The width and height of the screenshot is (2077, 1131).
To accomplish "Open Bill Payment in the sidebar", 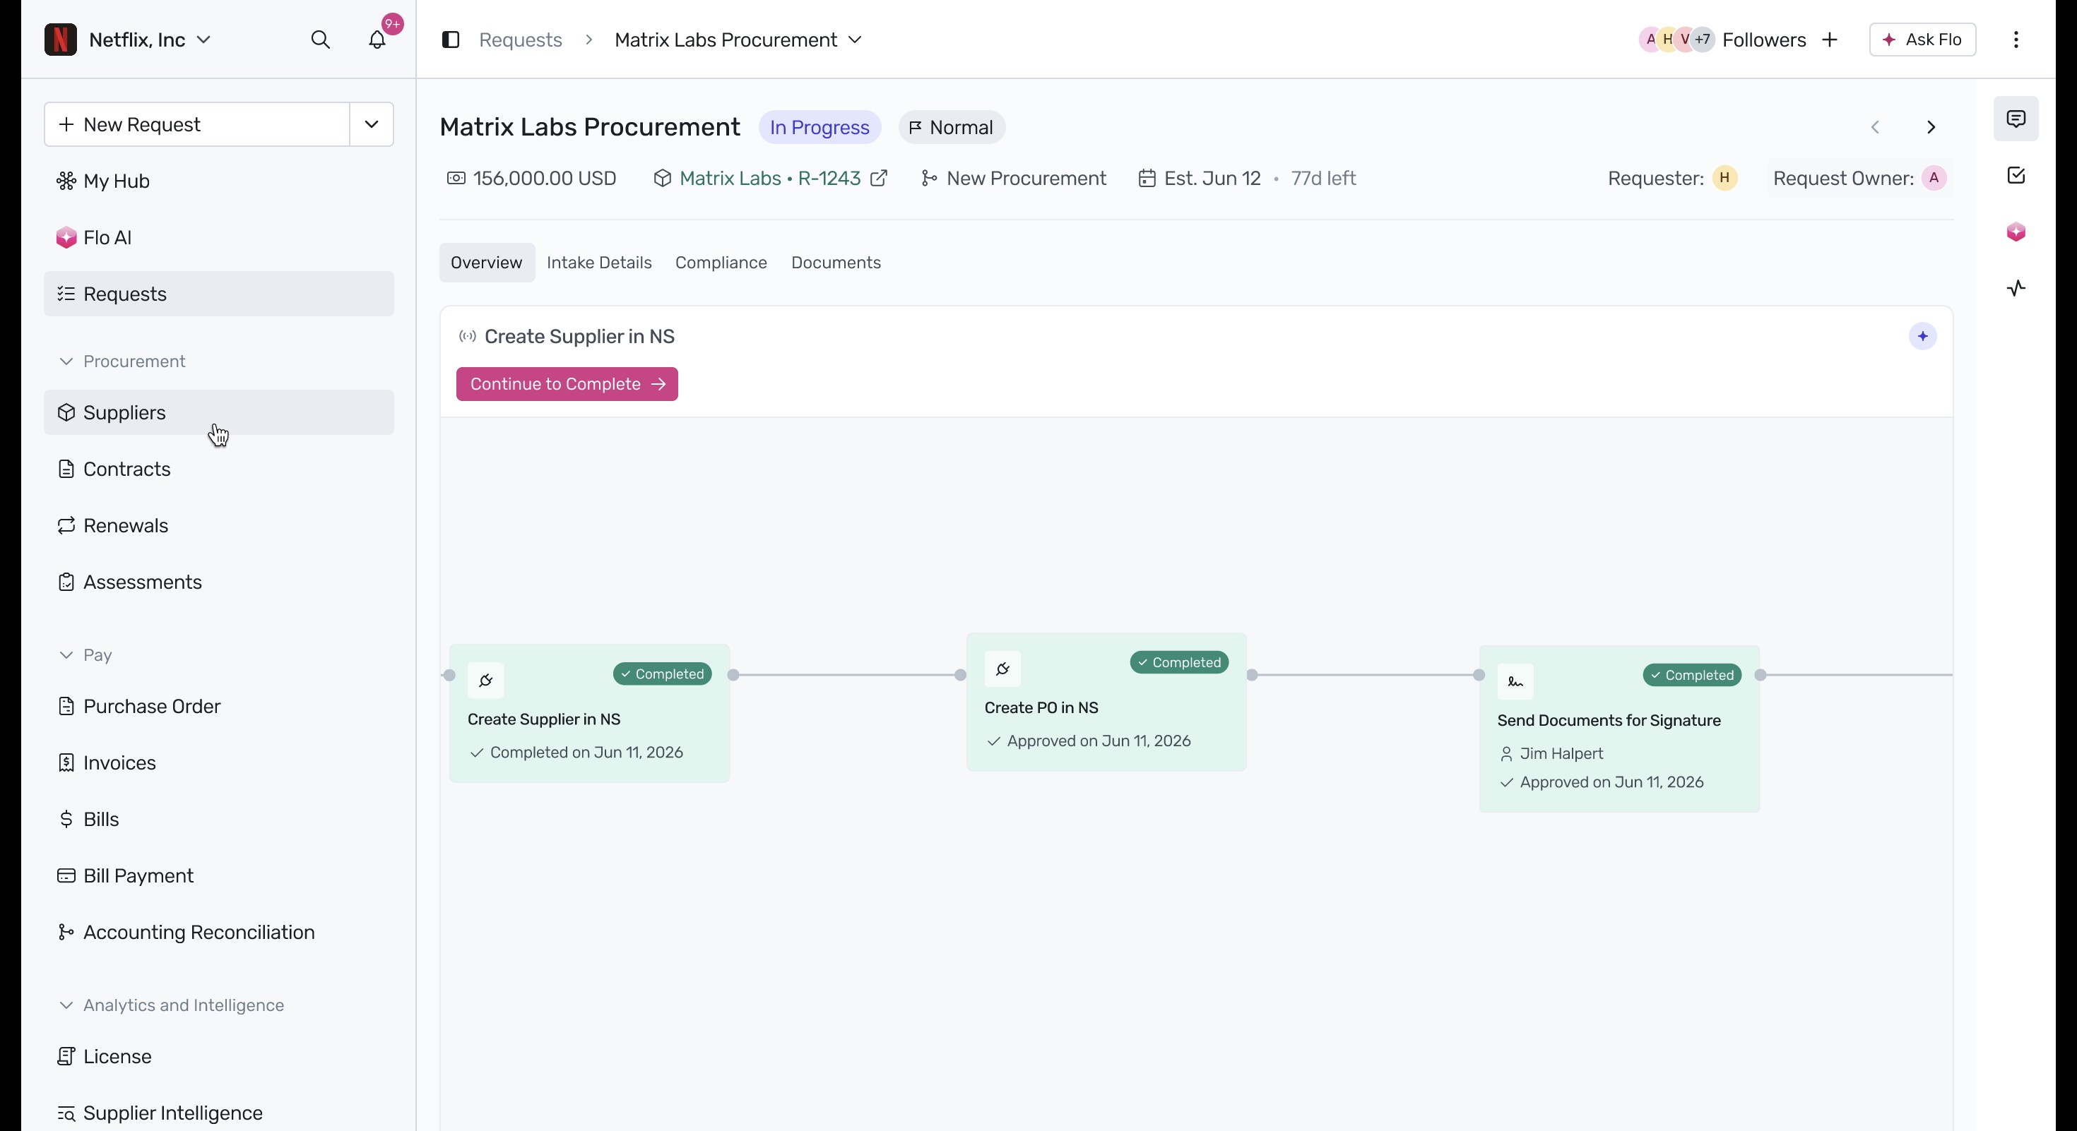I will pyautogui.click(x=218, y=875).
